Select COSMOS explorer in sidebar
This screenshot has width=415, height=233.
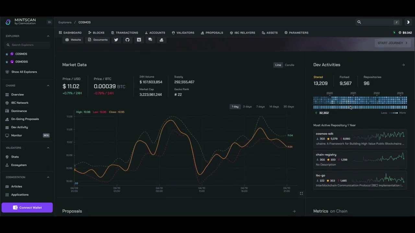click(21, 54)
